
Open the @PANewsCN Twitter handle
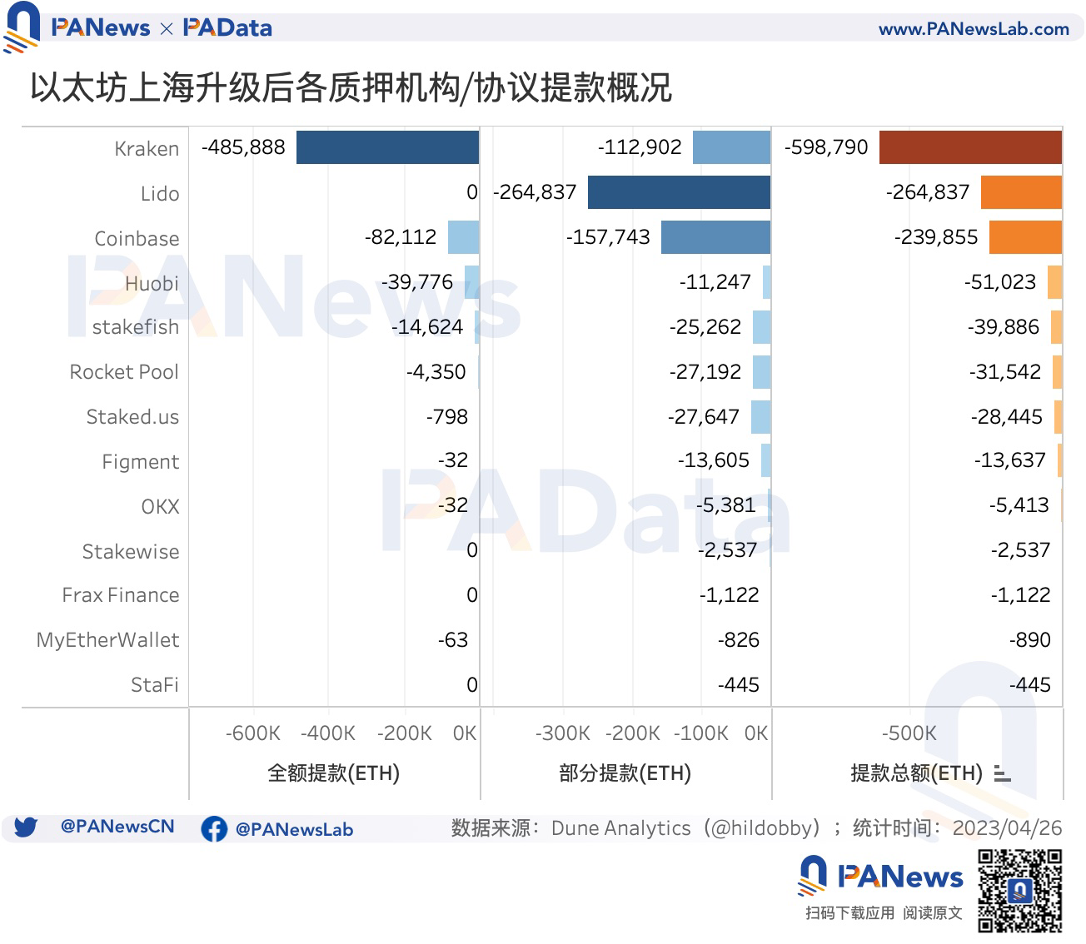[x=117, y=827]
